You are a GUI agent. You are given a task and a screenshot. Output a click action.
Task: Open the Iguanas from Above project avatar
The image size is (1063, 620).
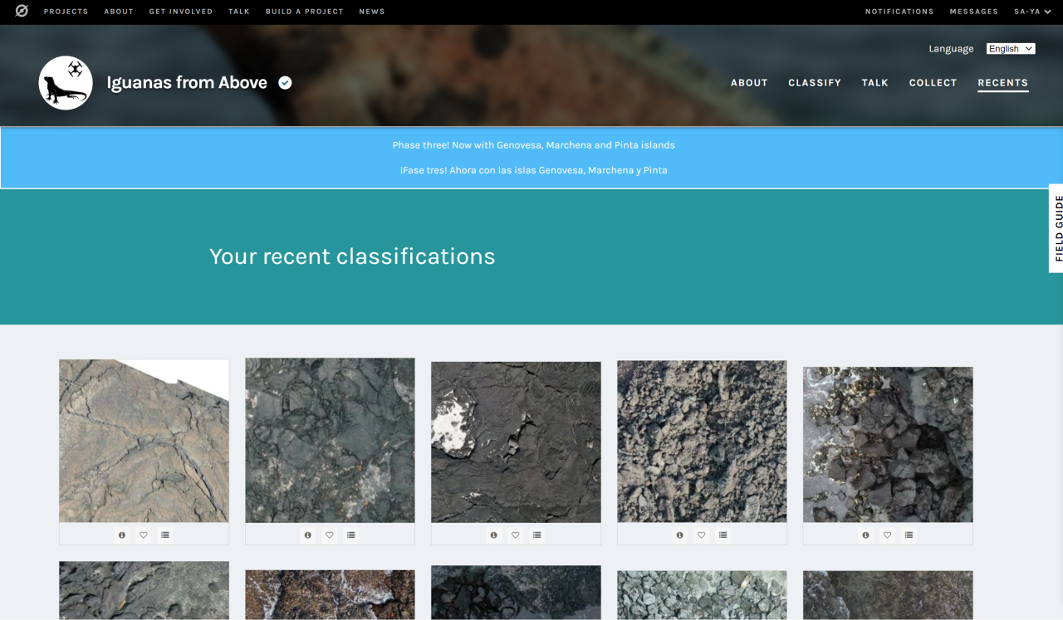click(x=66, y=83)
